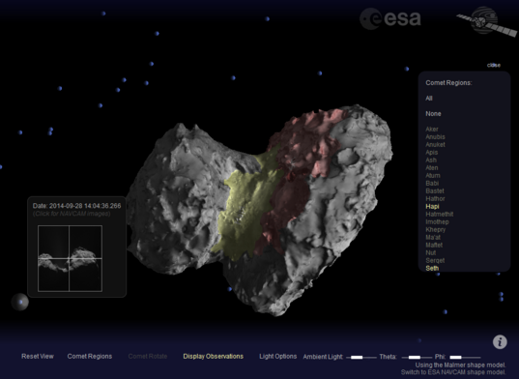Click the observation date text
The image size is (519, 379).
pyautogui.click(x=76, y=206)
